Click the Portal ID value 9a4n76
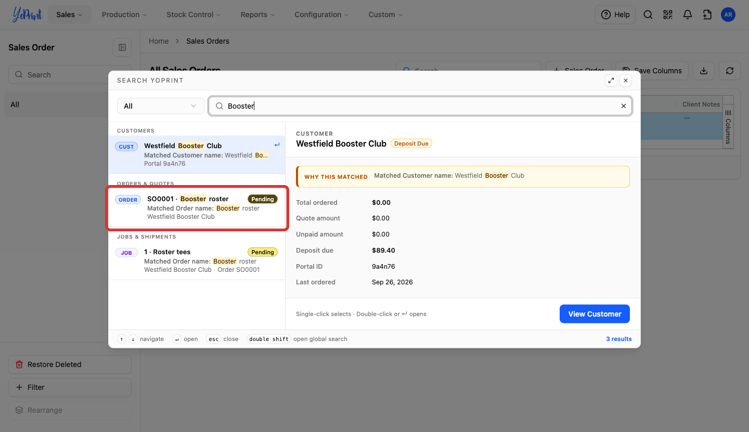 click(384, 267)
